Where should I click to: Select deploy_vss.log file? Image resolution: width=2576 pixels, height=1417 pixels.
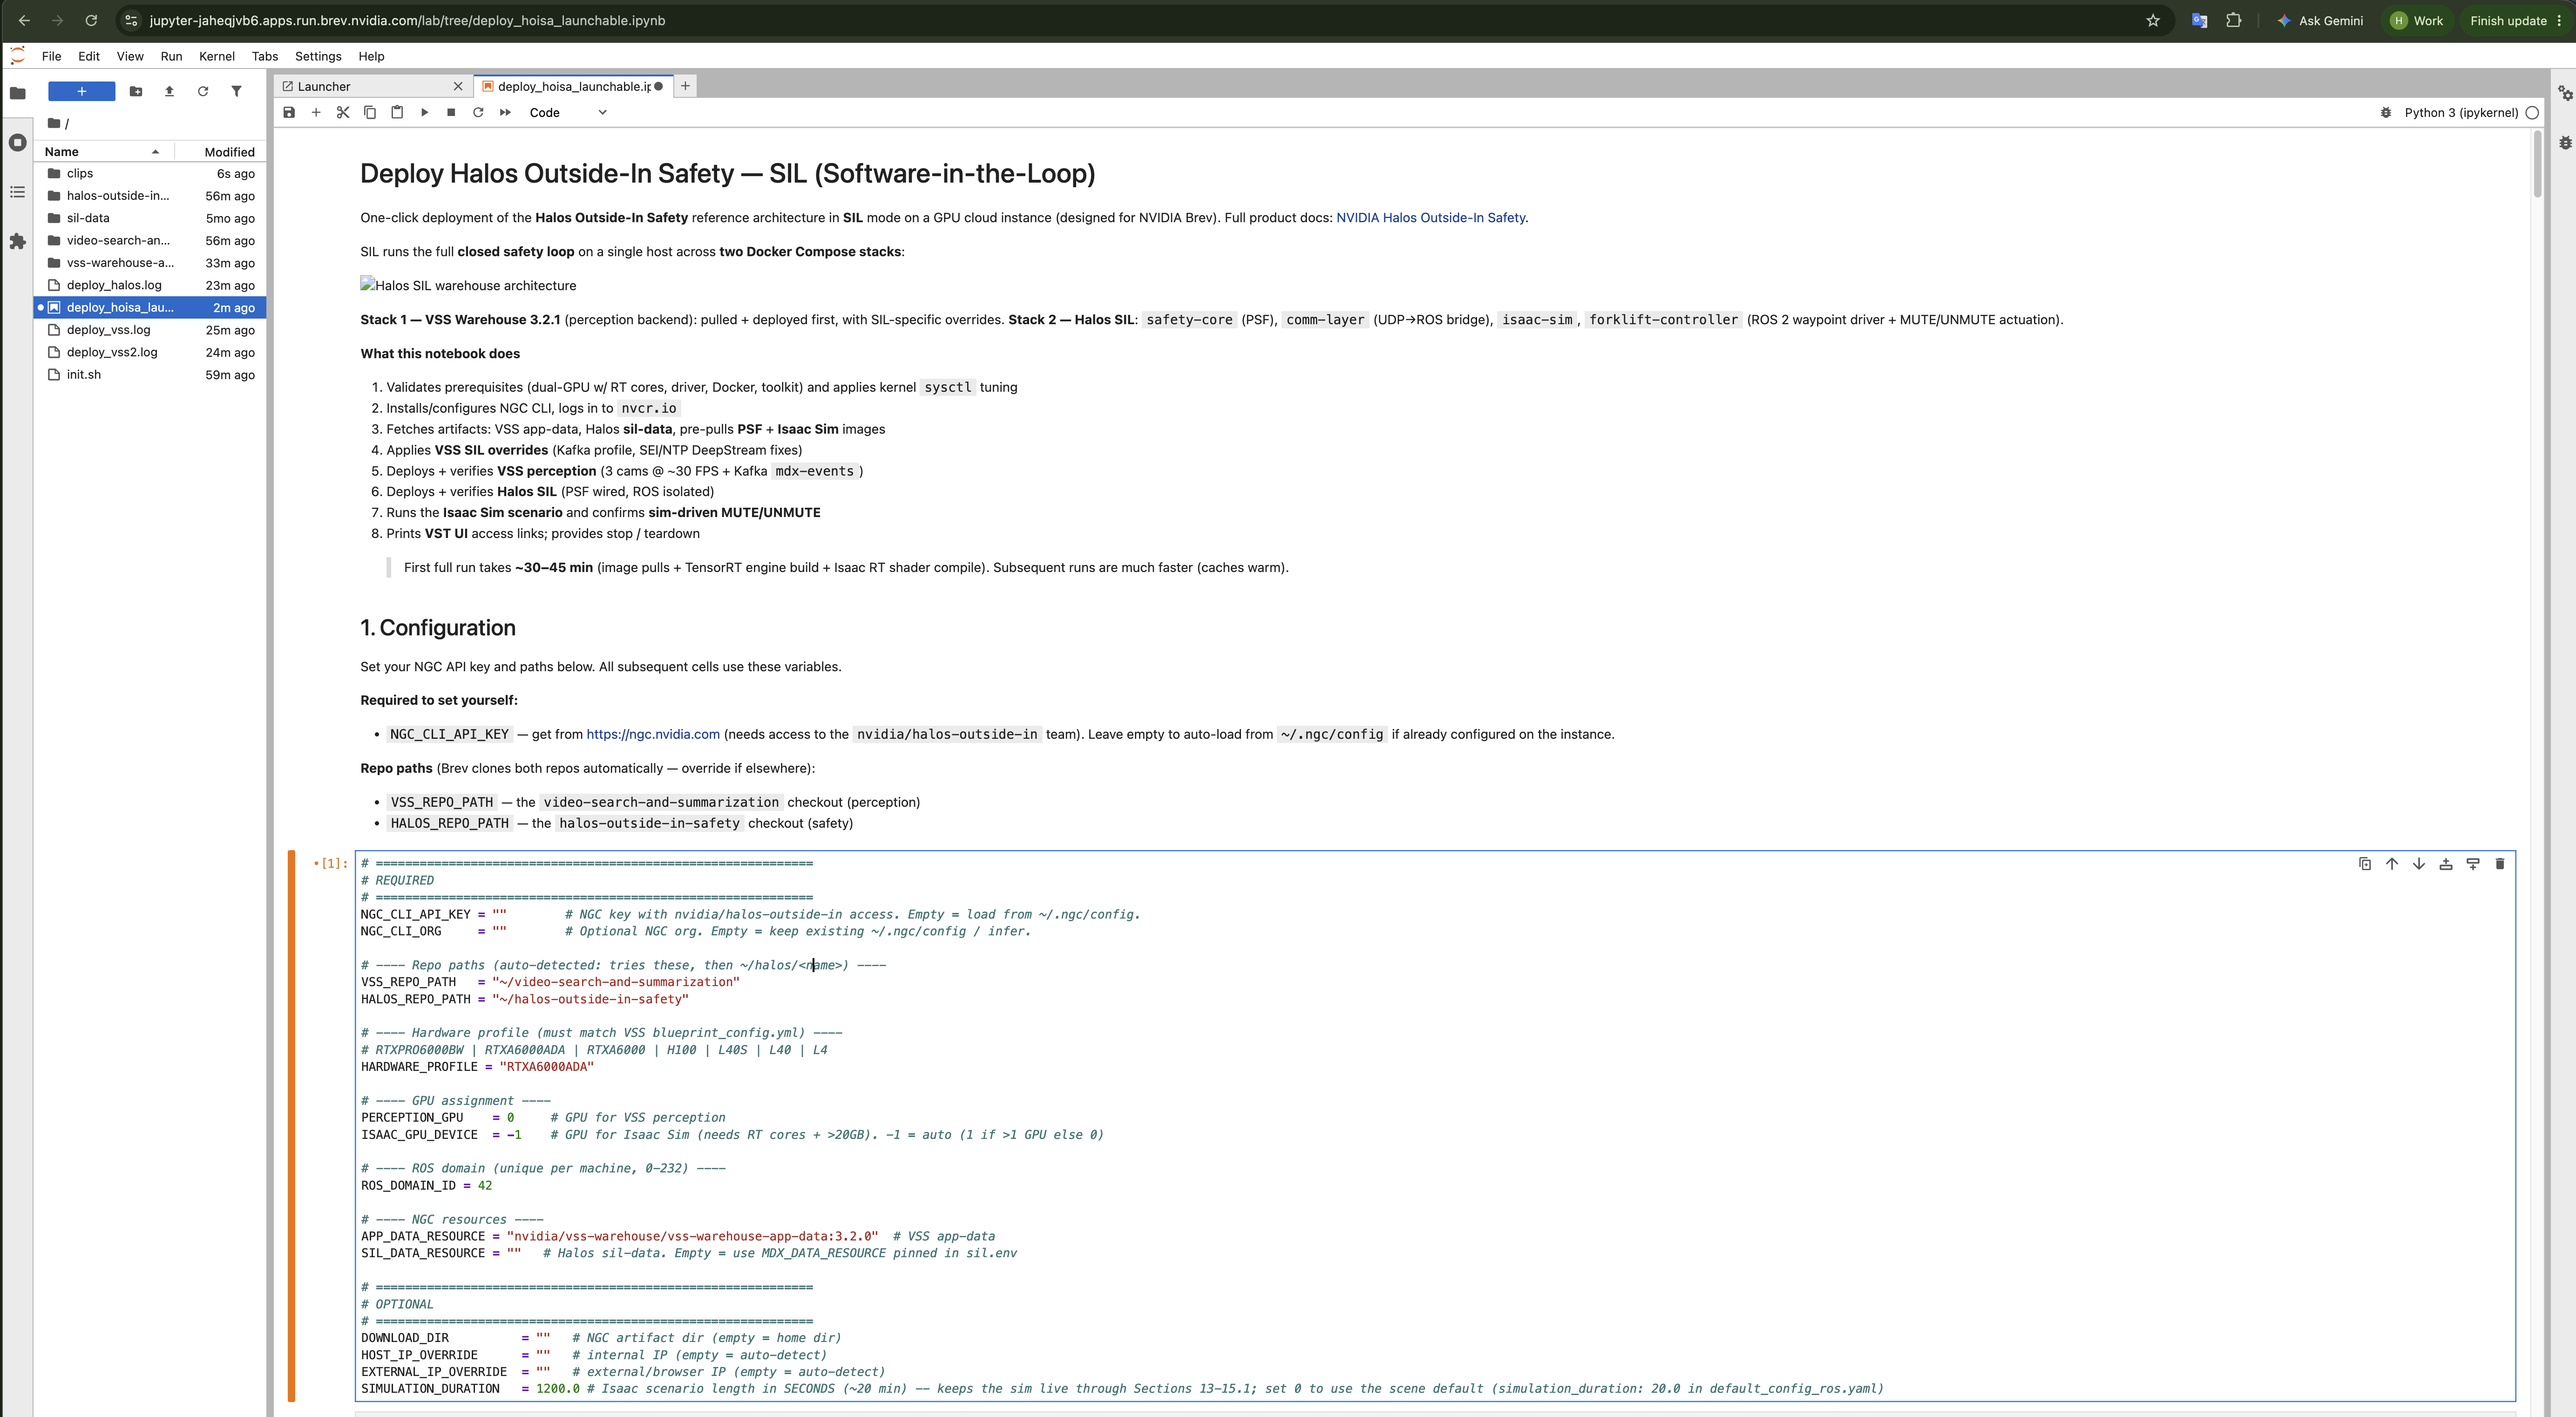click(150, 330)
